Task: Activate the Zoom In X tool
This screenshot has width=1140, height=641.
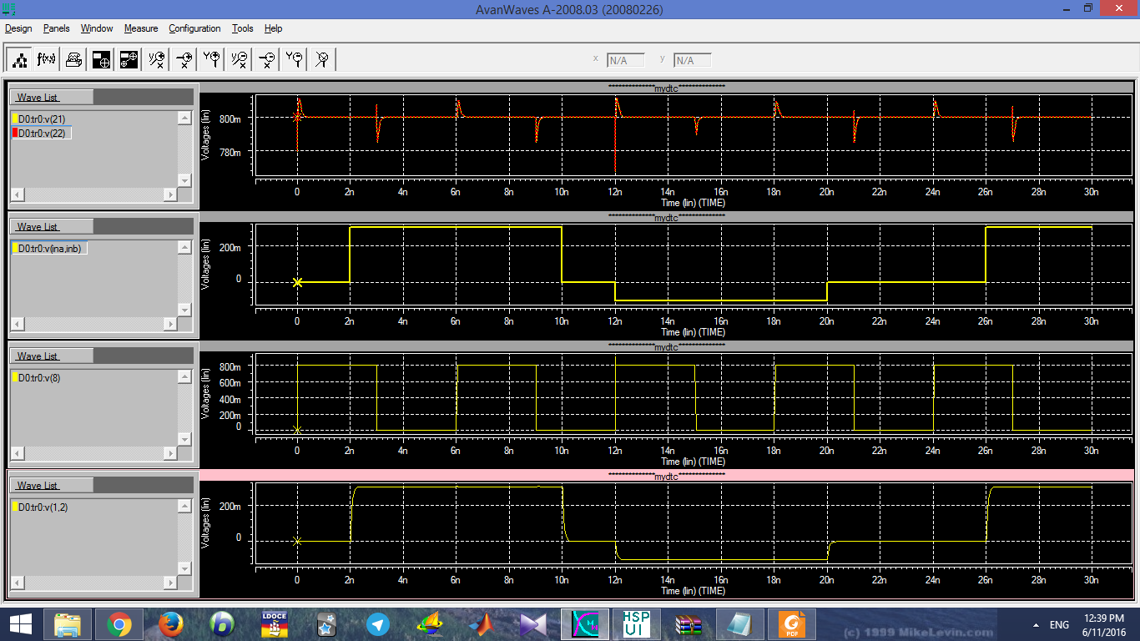Action: [184, 58]
